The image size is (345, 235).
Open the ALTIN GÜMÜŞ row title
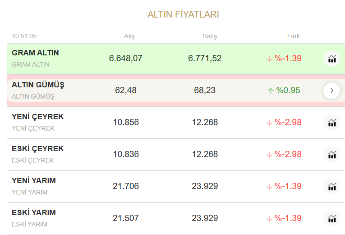pos(38,85)
